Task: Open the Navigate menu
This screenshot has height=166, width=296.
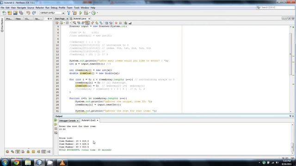Action: (22, 8)
